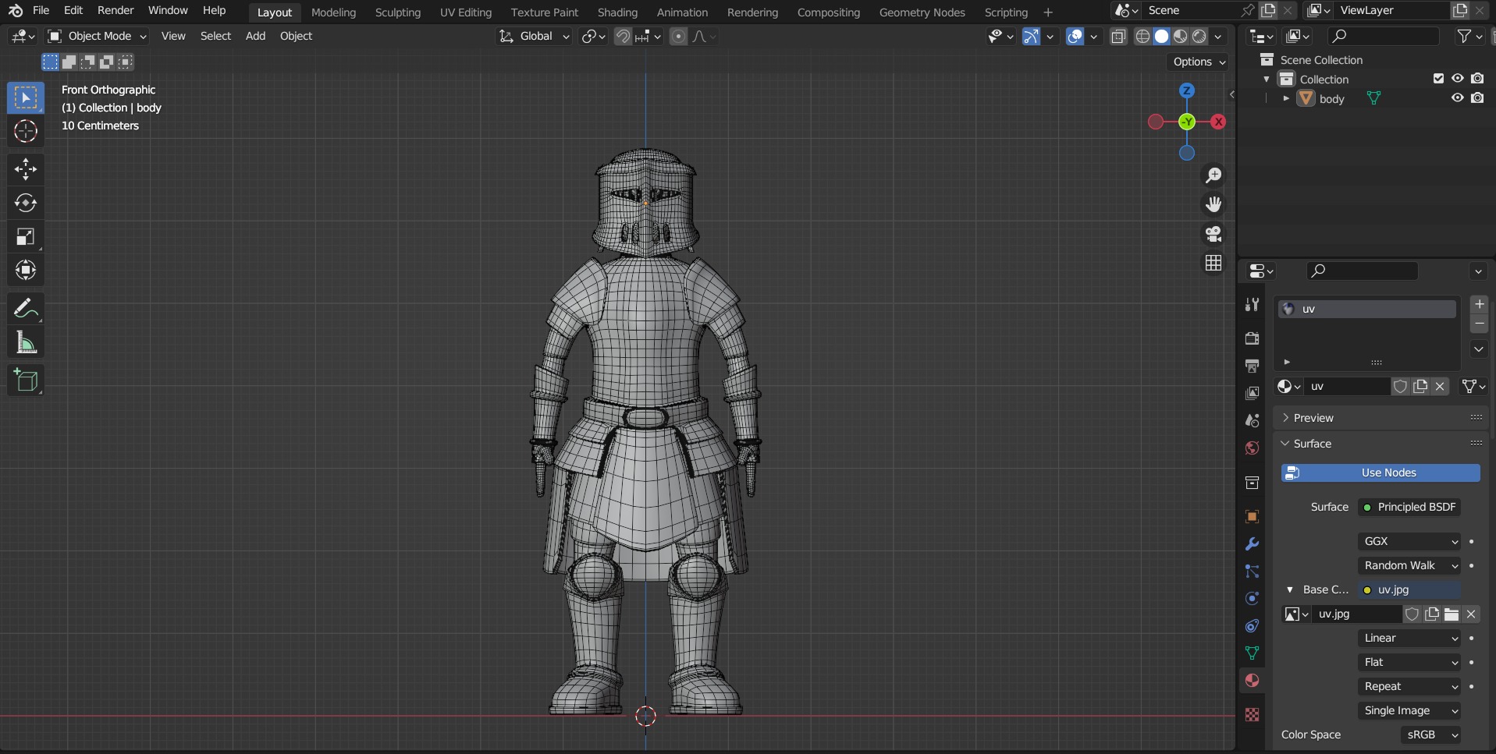Click the uv.jpg Base Color link
Screen dimensions: 1496x754
coord(1409,589)
